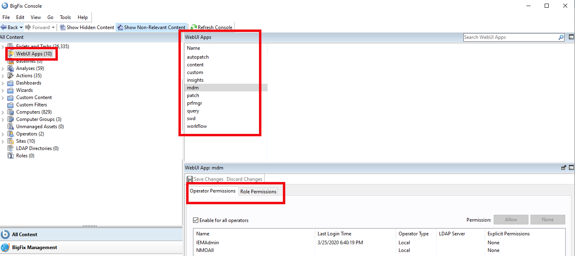Toggle Show Hidden Content
The width and height of the screenshot is (575, 256).
pyautogui.click(x=87, y=27)
